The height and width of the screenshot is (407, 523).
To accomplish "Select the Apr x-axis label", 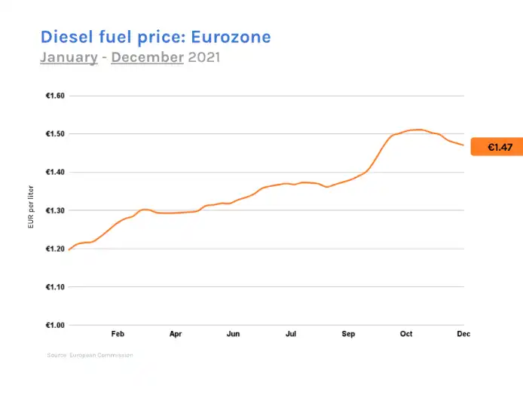I will point(176,333).
